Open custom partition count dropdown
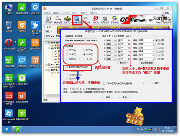The height and width of the screenshot is (136, 180). click(x=82, y=59)
